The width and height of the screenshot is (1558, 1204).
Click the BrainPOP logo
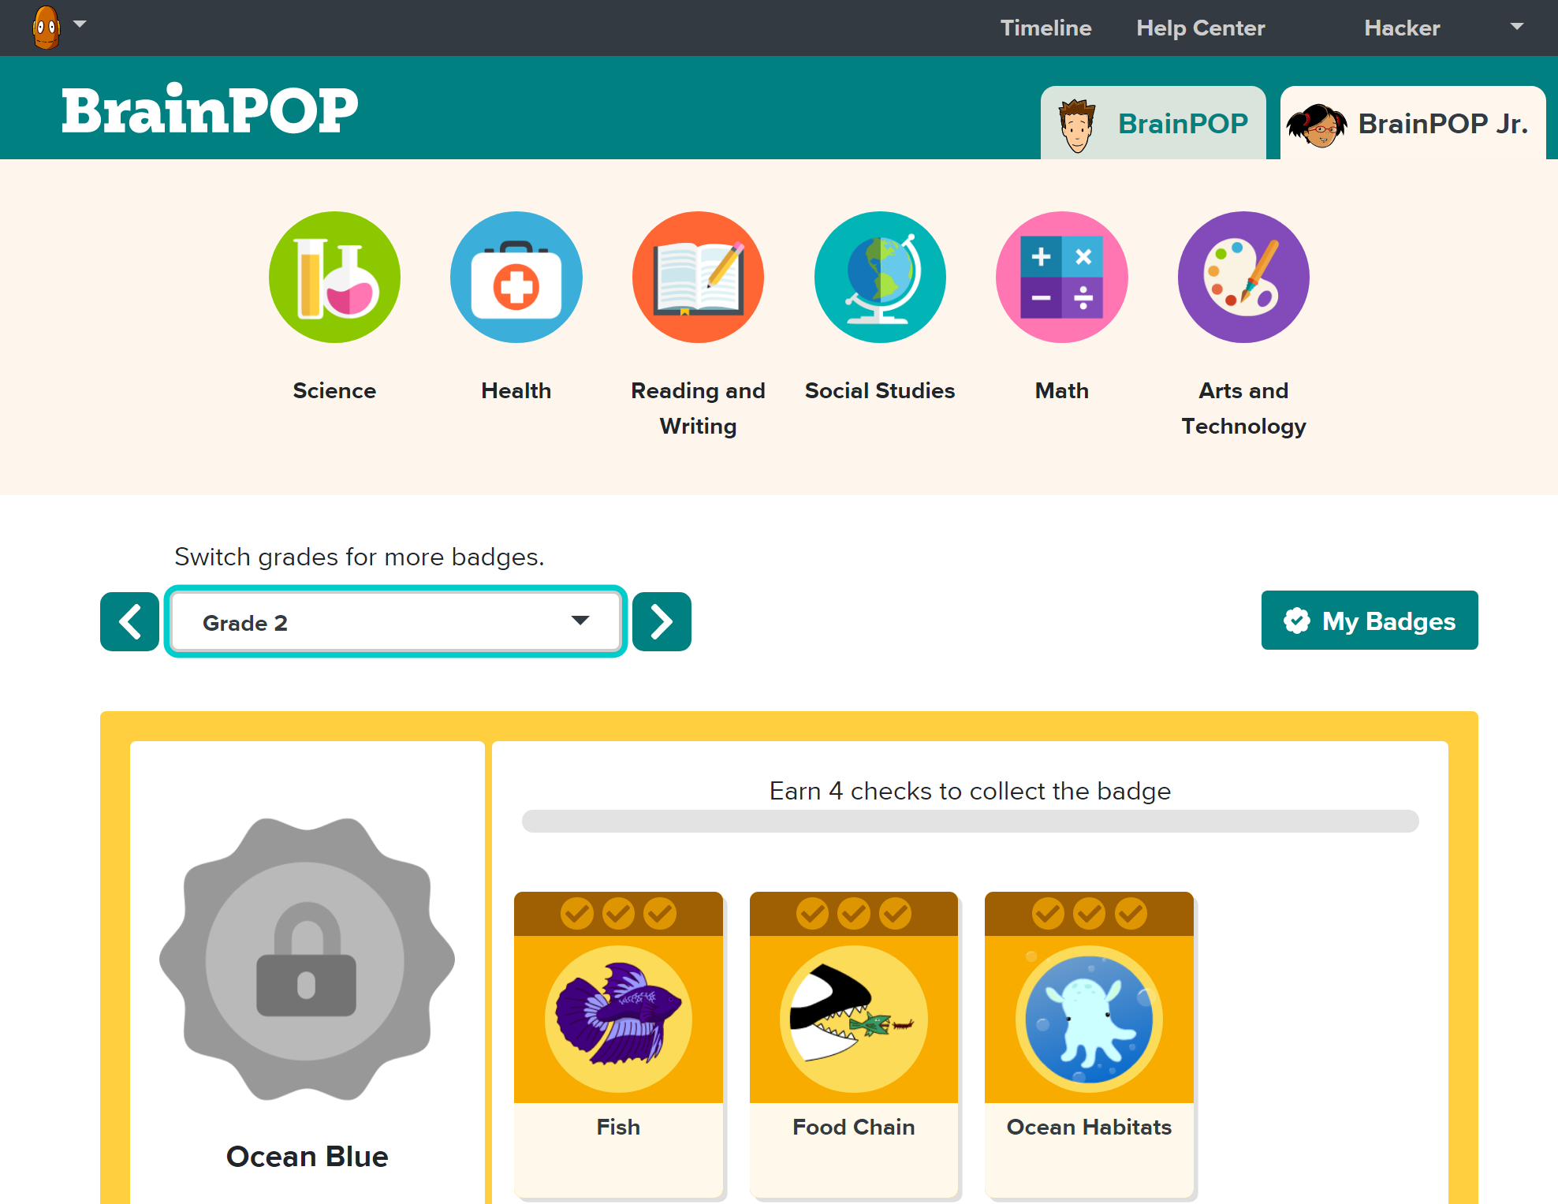coord(210,110)
